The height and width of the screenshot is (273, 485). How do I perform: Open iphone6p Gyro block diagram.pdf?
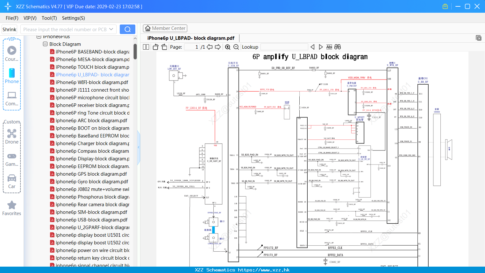click(x=89, y=182)
